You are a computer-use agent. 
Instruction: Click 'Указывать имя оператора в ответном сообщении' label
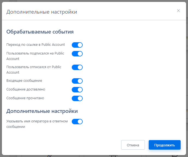[37, 124]
